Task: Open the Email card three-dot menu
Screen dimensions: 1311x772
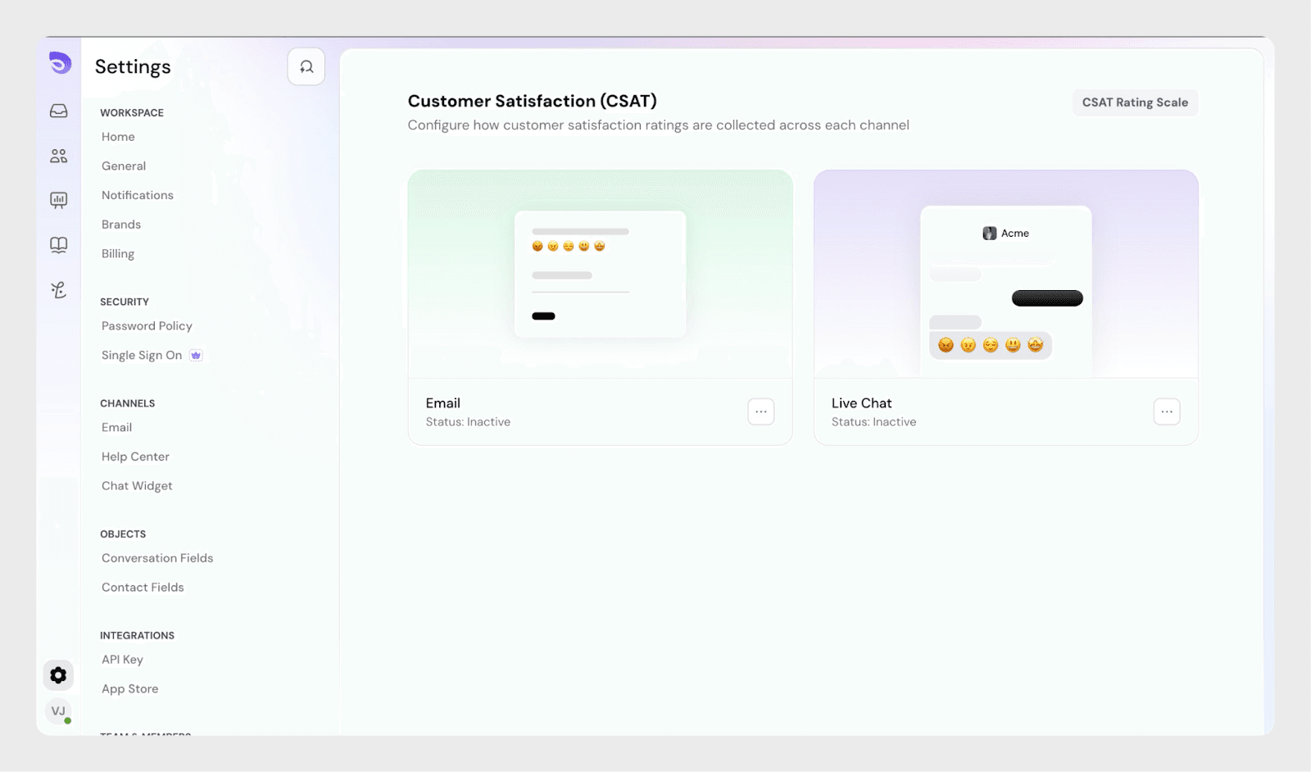Action: [x=760, y=411]
